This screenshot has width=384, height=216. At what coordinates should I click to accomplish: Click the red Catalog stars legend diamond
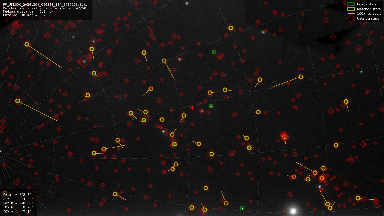click(x=351, y=18)
